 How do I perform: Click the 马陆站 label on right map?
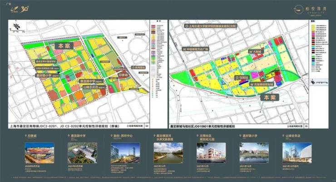click(242, 78)
